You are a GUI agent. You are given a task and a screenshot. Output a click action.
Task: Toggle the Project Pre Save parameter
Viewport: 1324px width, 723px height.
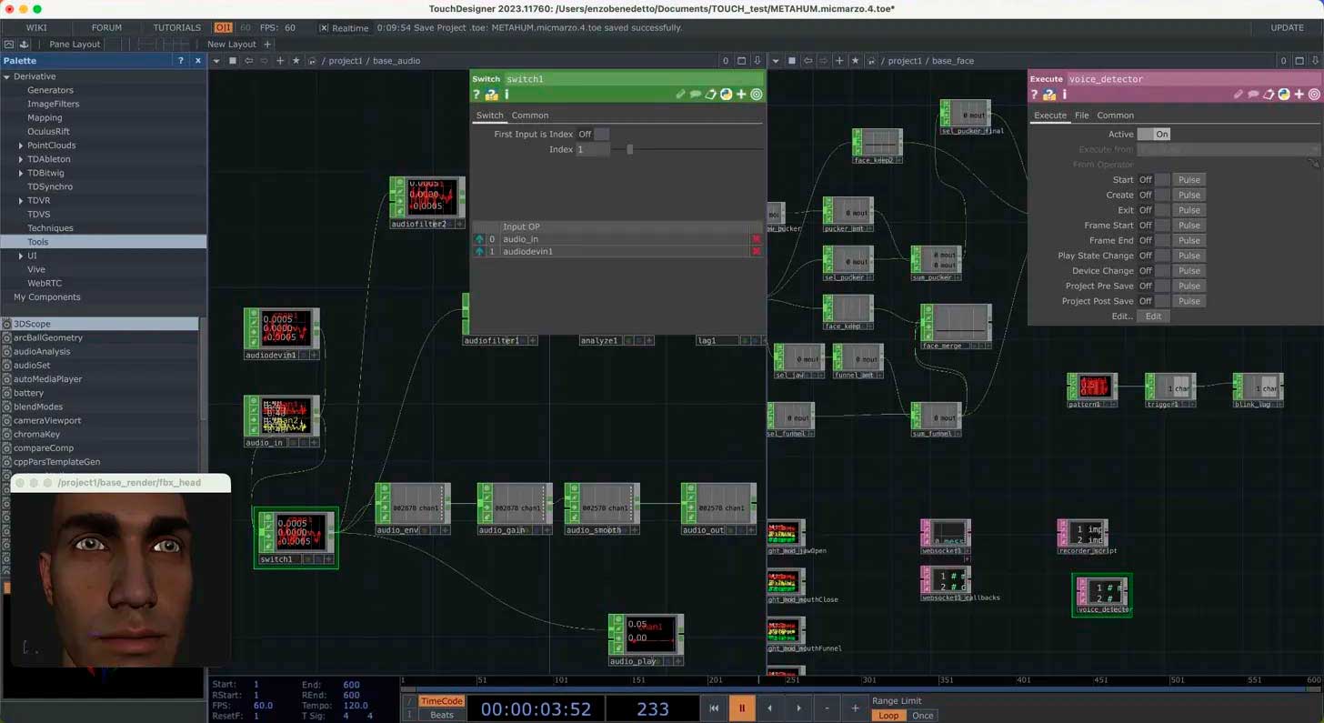[x=1153, y=286]
